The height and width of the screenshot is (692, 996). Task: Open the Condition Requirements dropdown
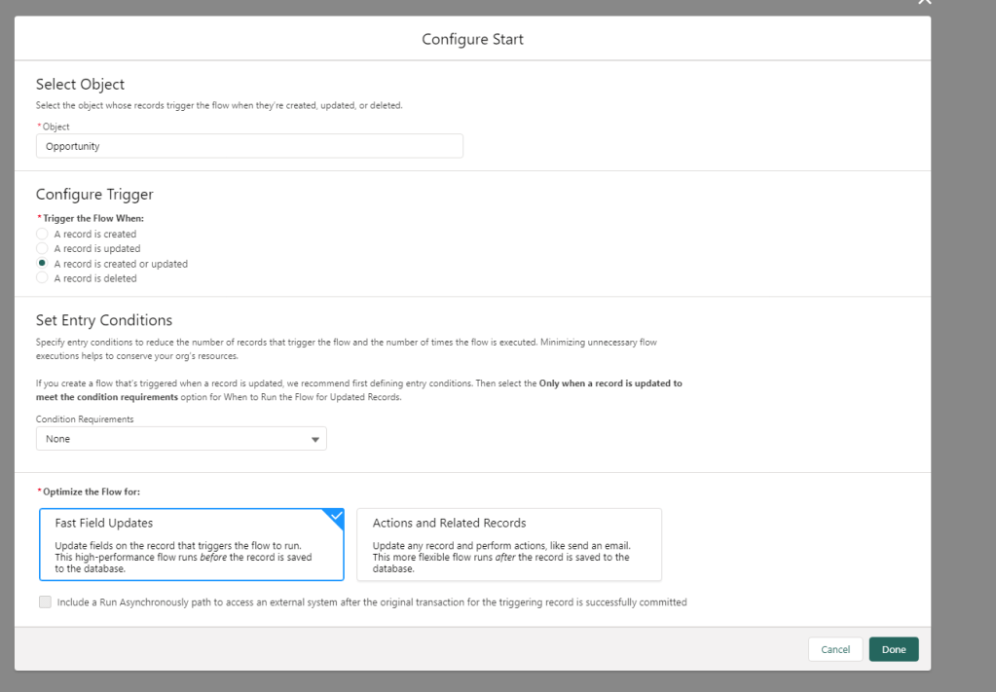(181, 439)
